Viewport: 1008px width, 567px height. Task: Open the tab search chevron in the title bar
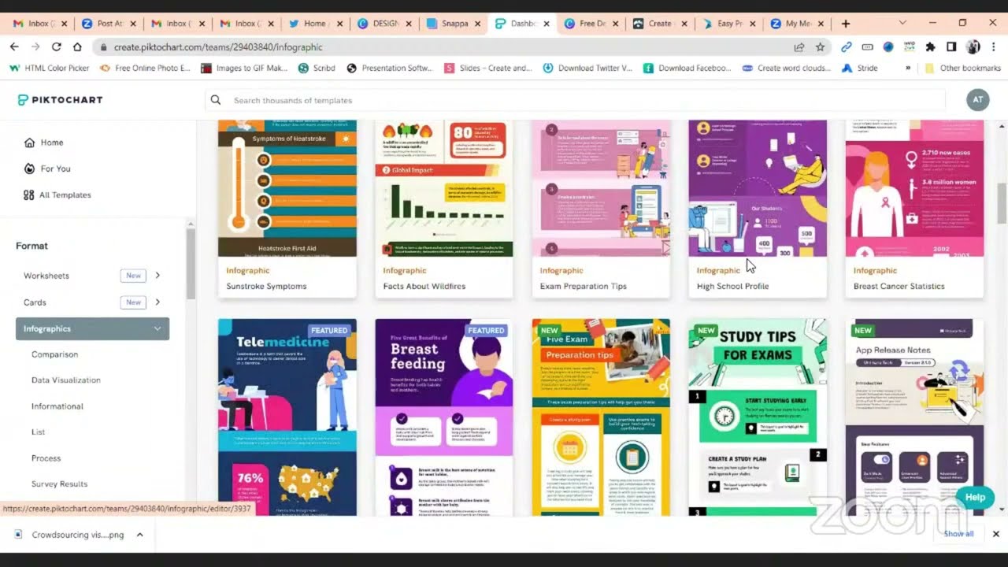(902, 23)
